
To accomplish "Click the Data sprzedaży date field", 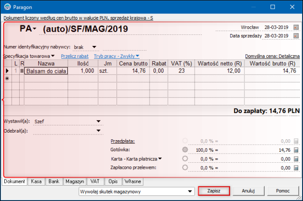I will (276, 36).
